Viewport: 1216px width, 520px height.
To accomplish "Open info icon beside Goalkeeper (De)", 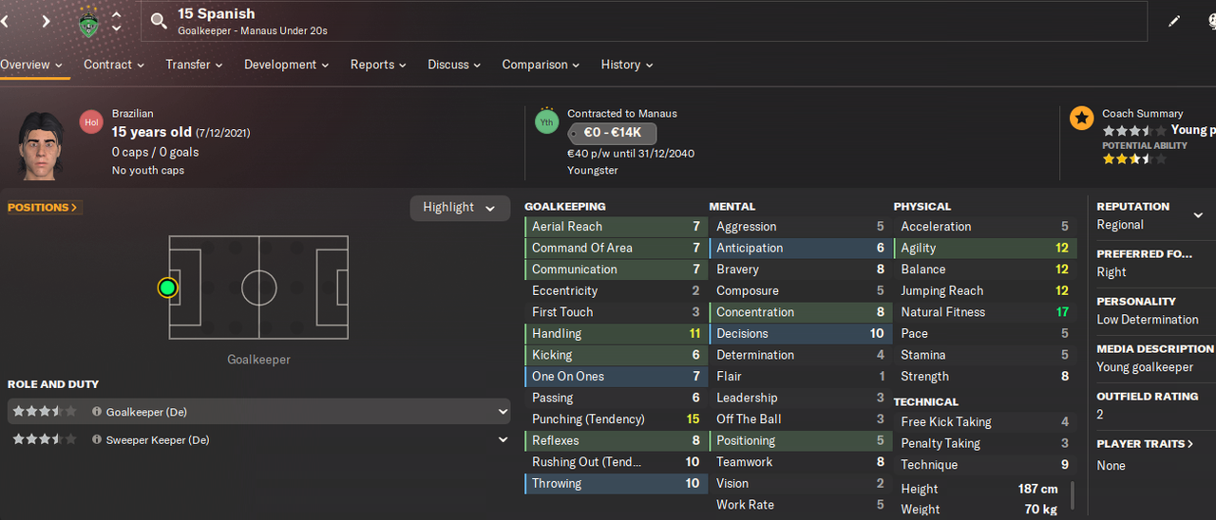I will coord(97,412).
